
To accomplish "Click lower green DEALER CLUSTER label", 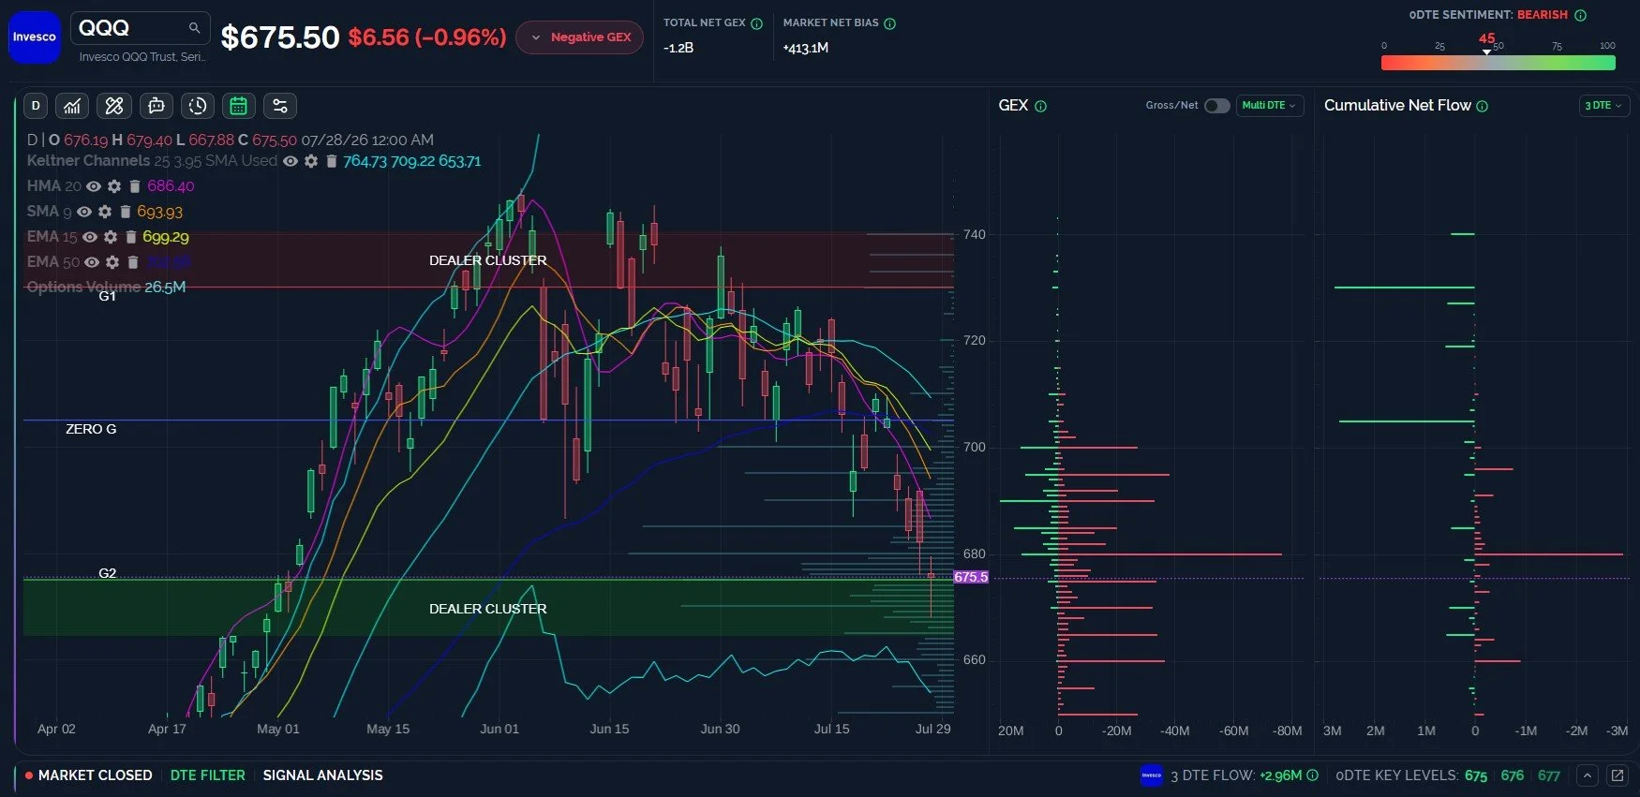I will [x=487, y=609].
